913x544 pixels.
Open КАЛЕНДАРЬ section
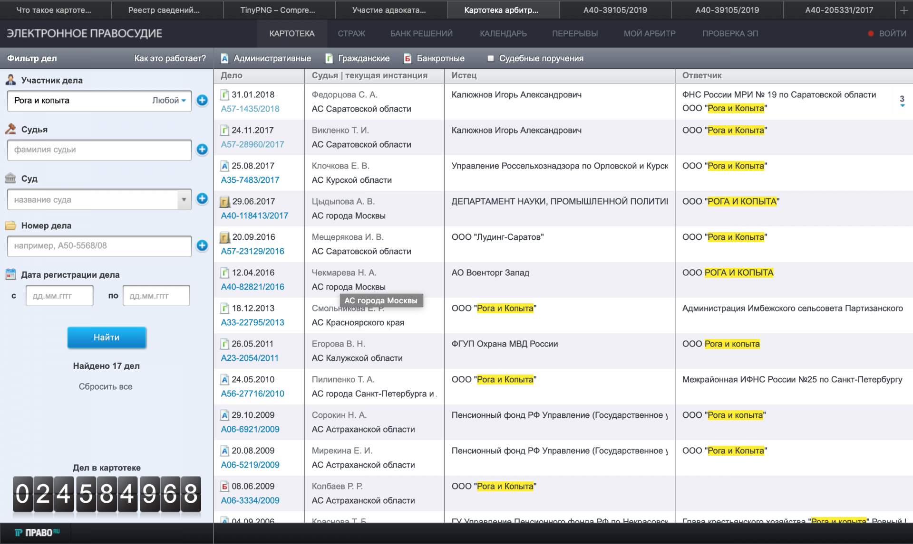click(x=503, y=33)
